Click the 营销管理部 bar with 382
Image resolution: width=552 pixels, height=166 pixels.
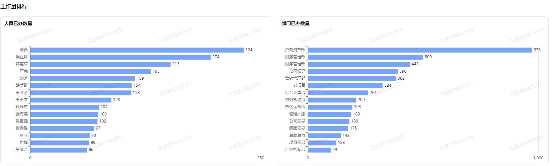(x=352, y=78)
